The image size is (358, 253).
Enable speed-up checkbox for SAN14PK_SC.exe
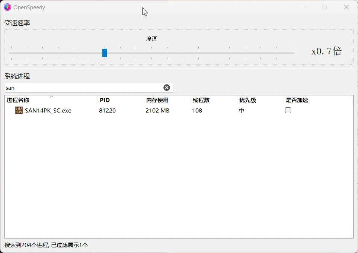(288, 110)
